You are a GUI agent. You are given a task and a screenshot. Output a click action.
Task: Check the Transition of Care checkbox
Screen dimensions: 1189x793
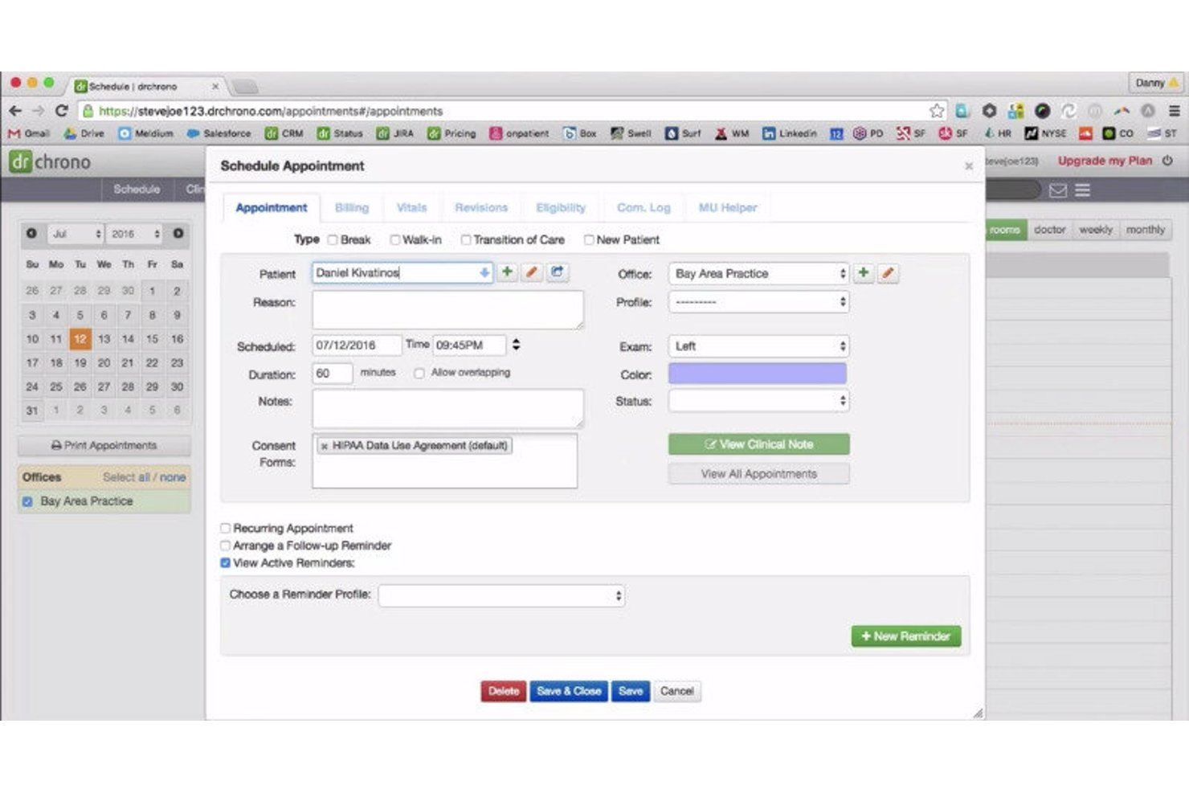[466, 239]
